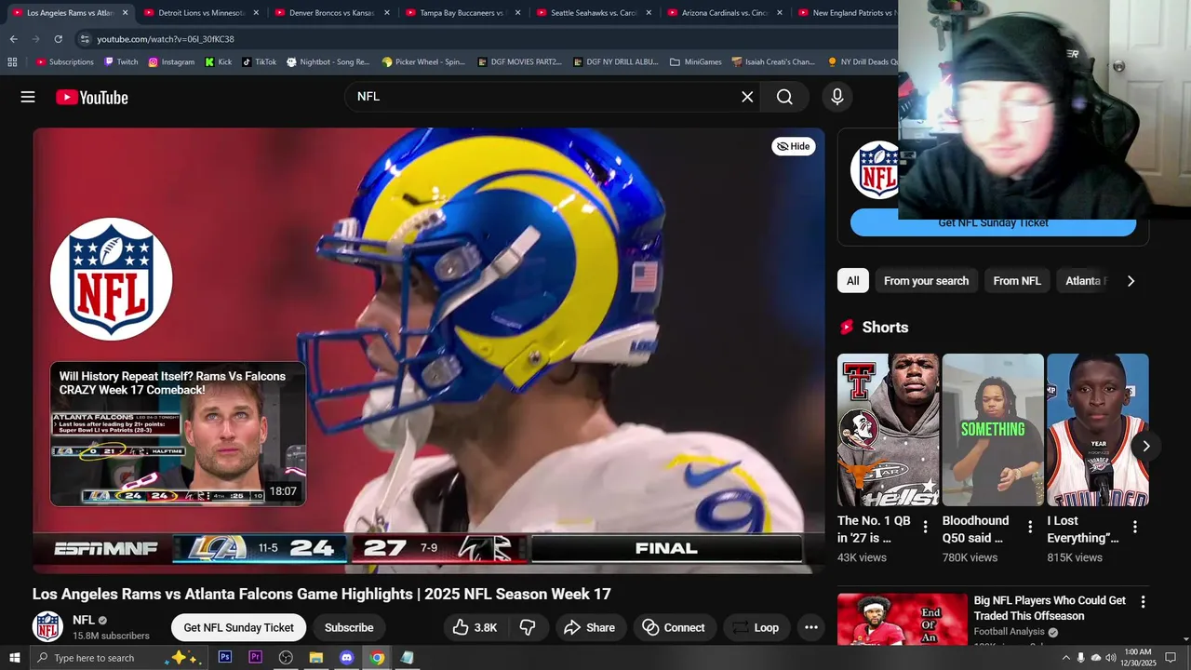Toggle Loop for the video
Screen dimensions: 1191x670
pos(756,627)
